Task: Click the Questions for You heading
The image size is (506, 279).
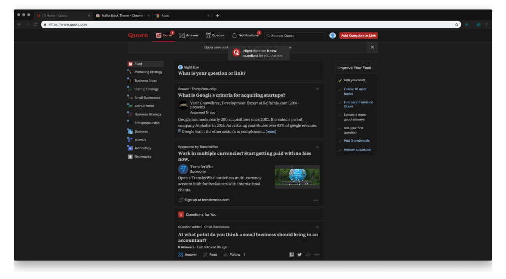Action: (201, 214)
